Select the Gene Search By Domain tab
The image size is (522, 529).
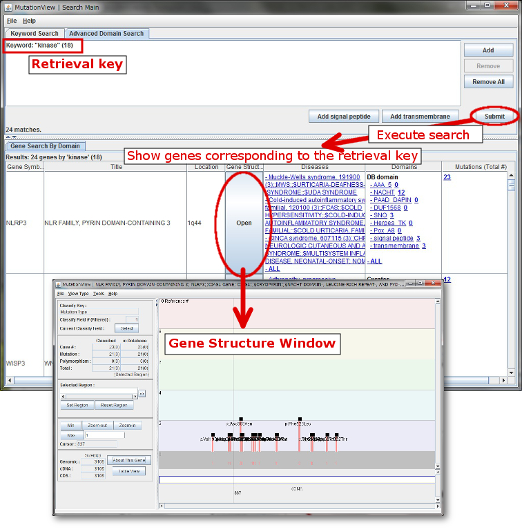pyautogui.click(x=46, y=146)
